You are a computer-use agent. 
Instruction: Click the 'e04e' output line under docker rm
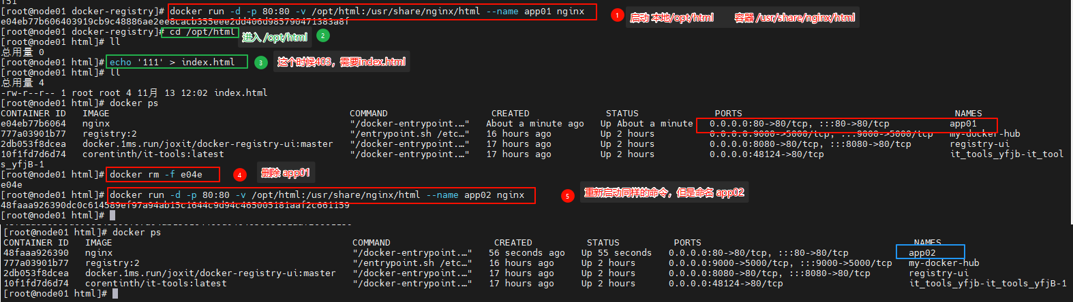point(12,185)
